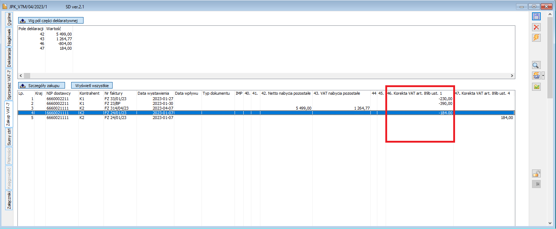This screenshot has height=229, width=556.
Task: Click the right arrow of upper horizontal scrollbar
Action: coord(512,76)
